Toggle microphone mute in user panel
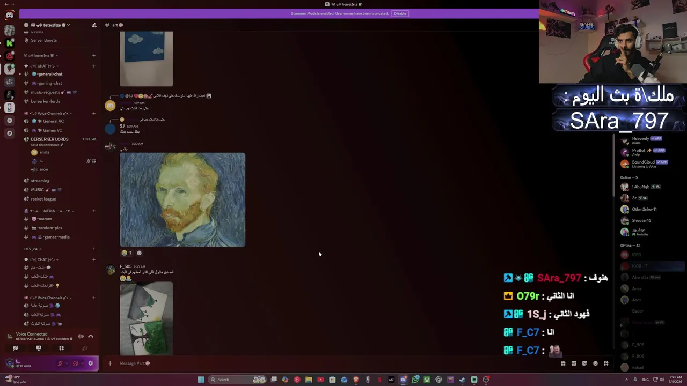 pos(60,363)
